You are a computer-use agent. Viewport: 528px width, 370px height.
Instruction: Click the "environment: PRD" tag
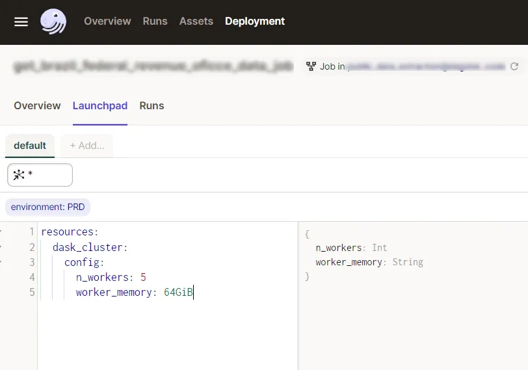tap(47, 207)
